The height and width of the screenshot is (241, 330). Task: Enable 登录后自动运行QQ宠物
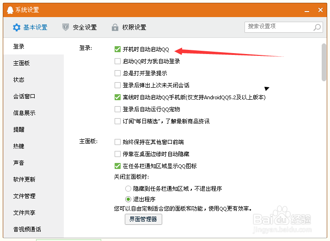click(117, 109)
